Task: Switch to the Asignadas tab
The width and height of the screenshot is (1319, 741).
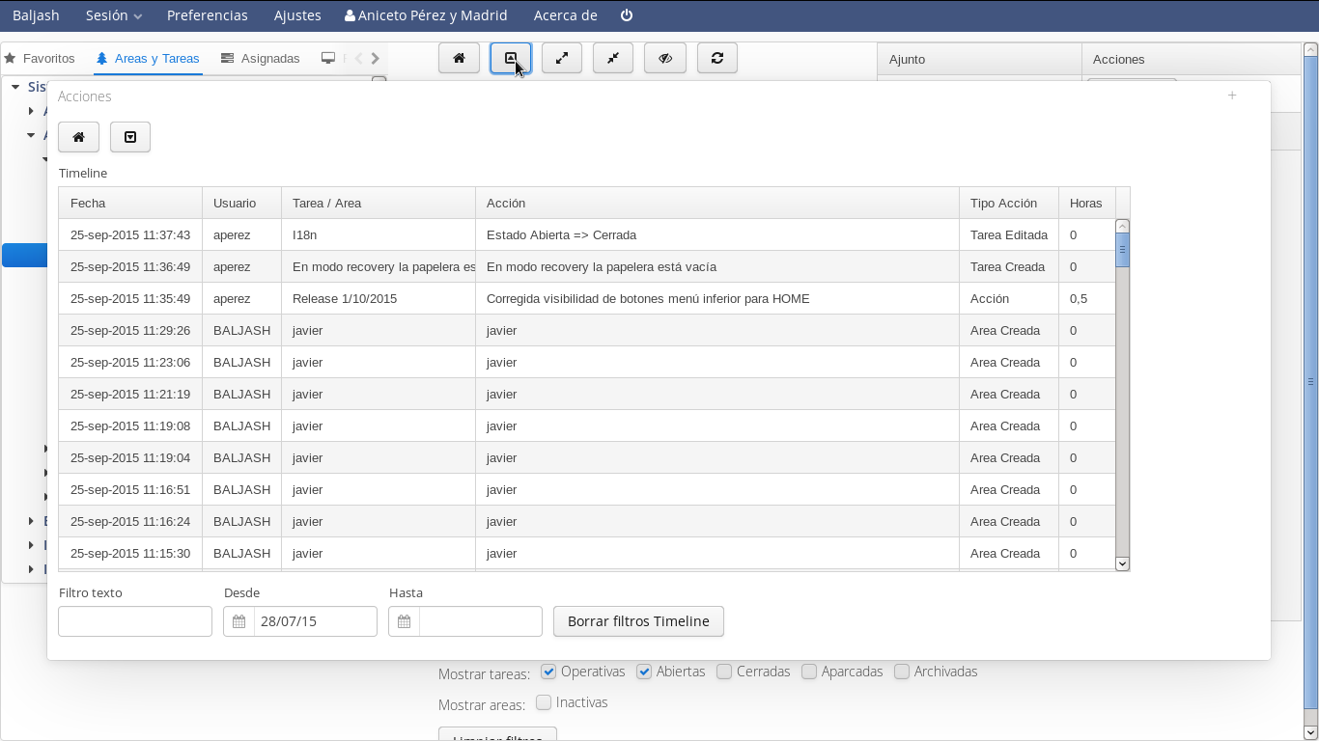Action: point(261,59)
